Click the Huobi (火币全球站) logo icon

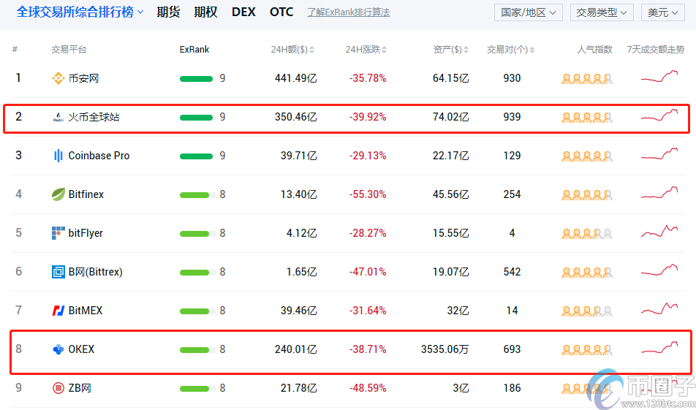58,117
